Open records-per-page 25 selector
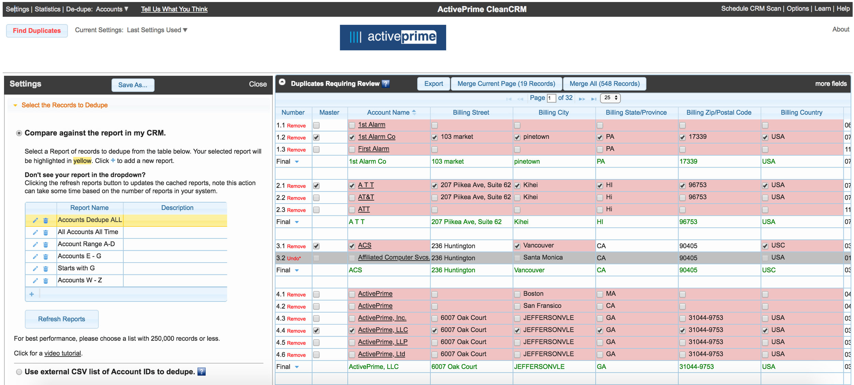Viewport: 854px width, 385px height. (x=611, y=98)
